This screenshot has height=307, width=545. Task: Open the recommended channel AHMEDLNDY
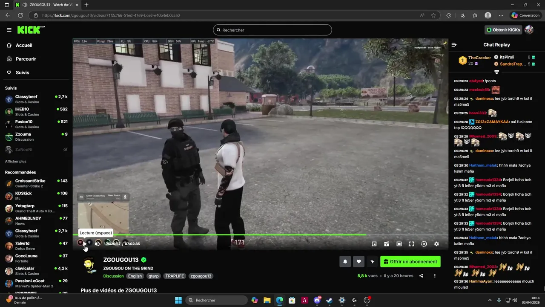(36, 221)
